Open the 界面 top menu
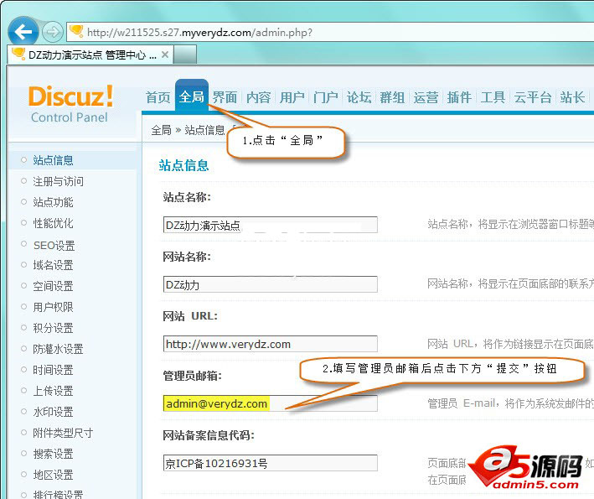The image size is (594, 499). (225, 97)
